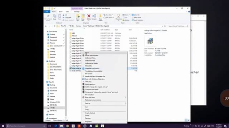The height and width of the screenshot is (128, 229).
Task: Click This PC in the address breadcrumb
Action: click(63, 26)
